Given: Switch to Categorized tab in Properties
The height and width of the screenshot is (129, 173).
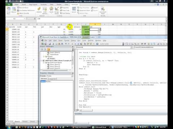Looking at the screenshot, I should [53, 79].
